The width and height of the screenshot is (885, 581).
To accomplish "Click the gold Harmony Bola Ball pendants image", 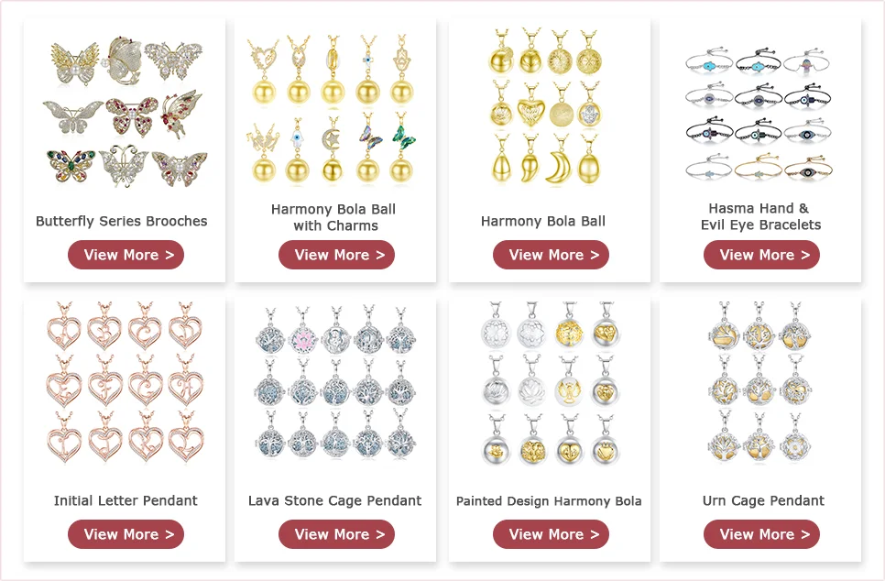I will click(546, 106).
